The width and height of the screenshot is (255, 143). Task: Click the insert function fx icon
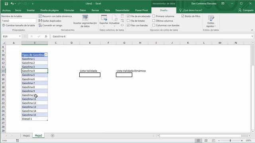(46, 37)
